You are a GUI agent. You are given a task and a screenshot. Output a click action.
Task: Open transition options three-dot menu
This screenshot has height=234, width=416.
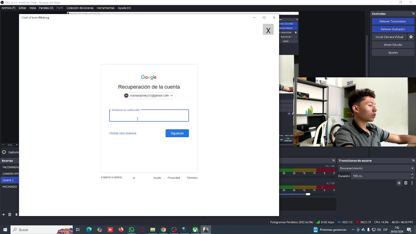coord(412,183)
